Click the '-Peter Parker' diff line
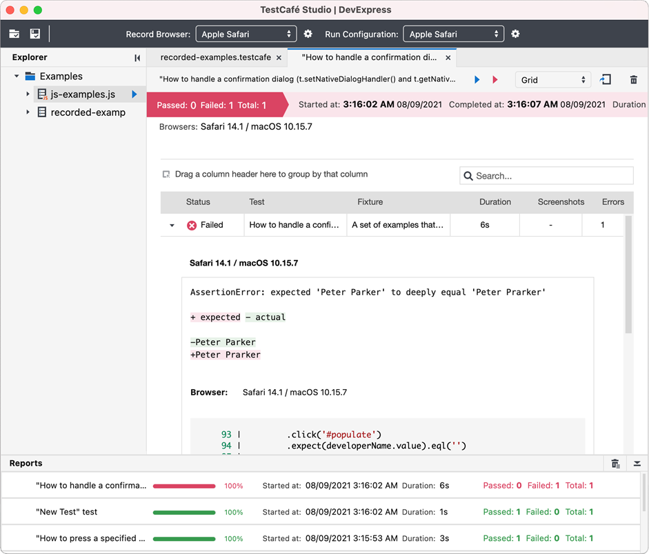 point(223,342)
